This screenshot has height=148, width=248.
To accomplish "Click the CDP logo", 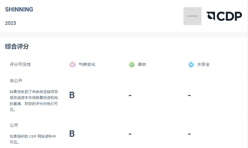I will pos(224,16).
